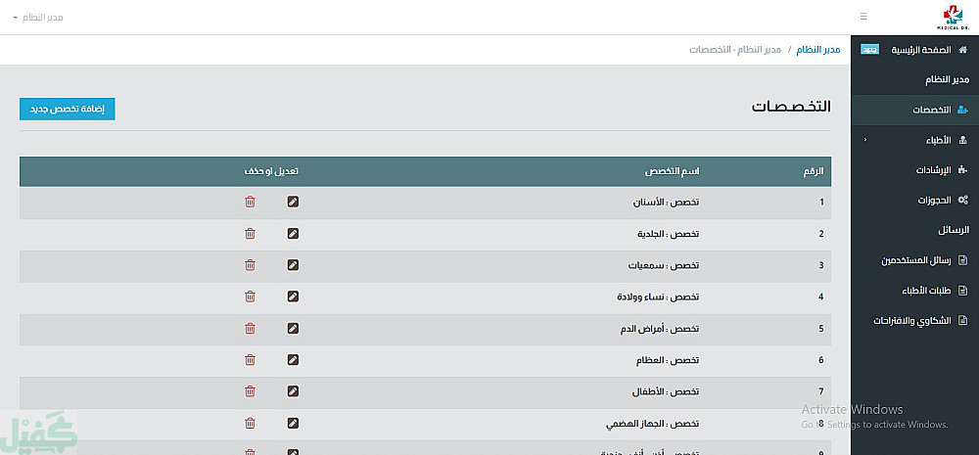Delete the الجهاز الهضمي specialty row
Image resolution: width=979 pixels, height=455 pixels.
pos(250,423)
